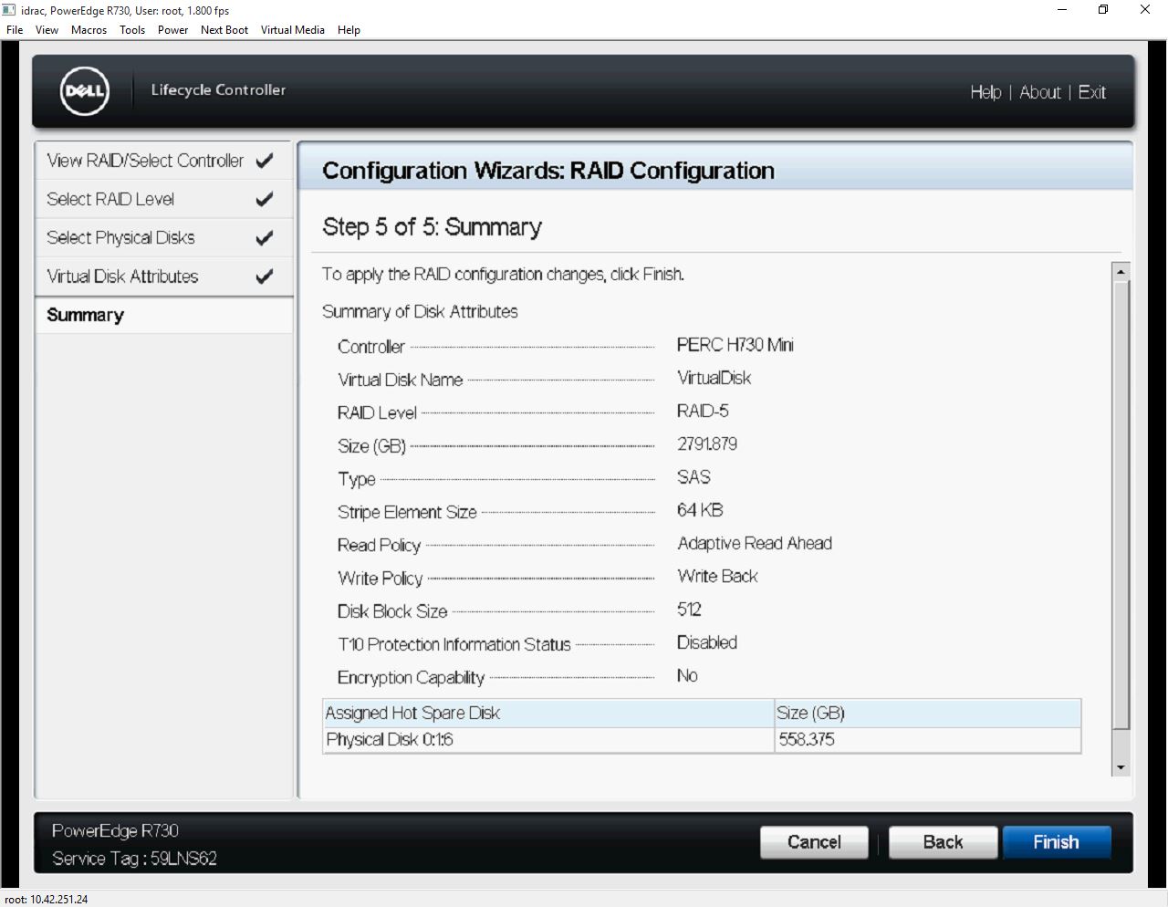Click the RAID-5 level value
This screenshot has height=907, width=1168.
tap(703, 411)
